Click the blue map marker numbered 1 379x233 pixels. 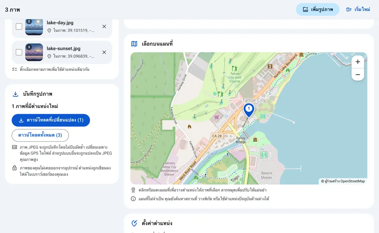coord(249,110)
